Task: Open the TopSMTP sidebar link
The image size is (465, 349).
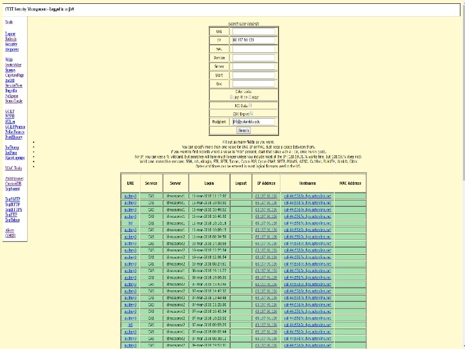Action: coord(12,199)
